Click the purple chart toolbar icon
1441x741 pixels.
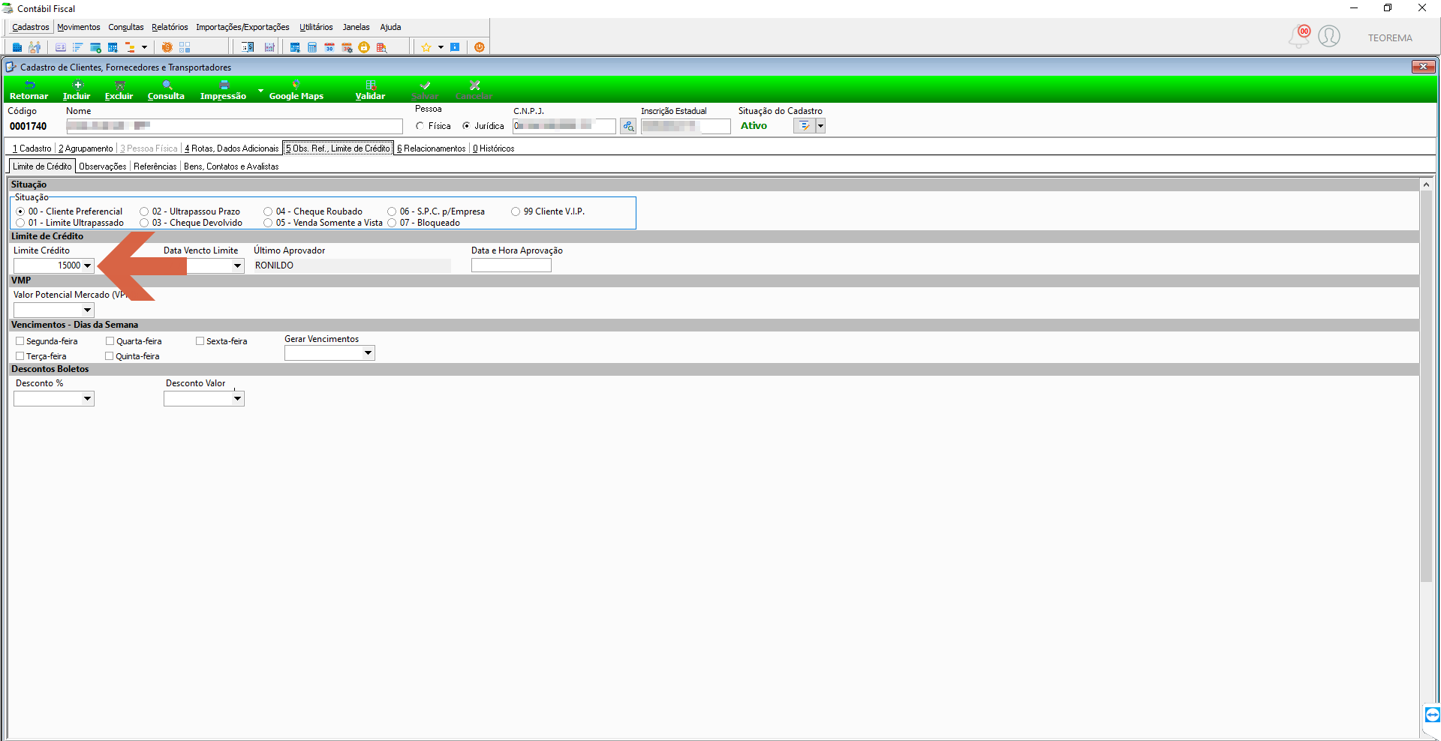[x=269, y=47]
